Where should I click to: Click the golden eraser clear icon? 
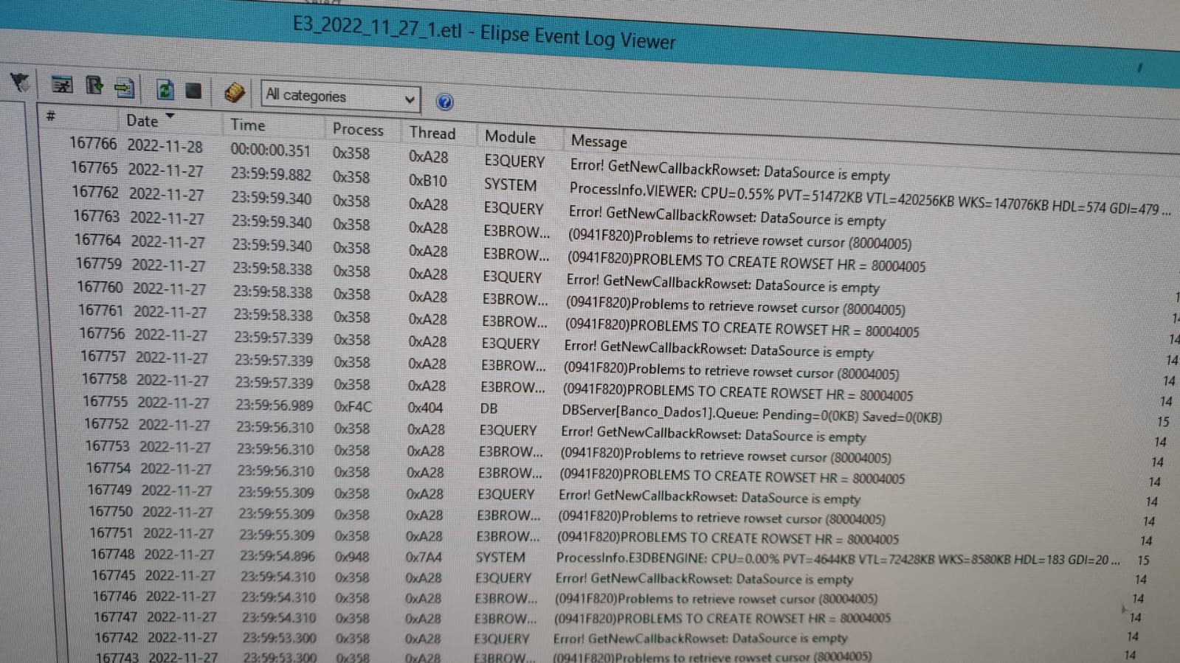coord(234,93)
